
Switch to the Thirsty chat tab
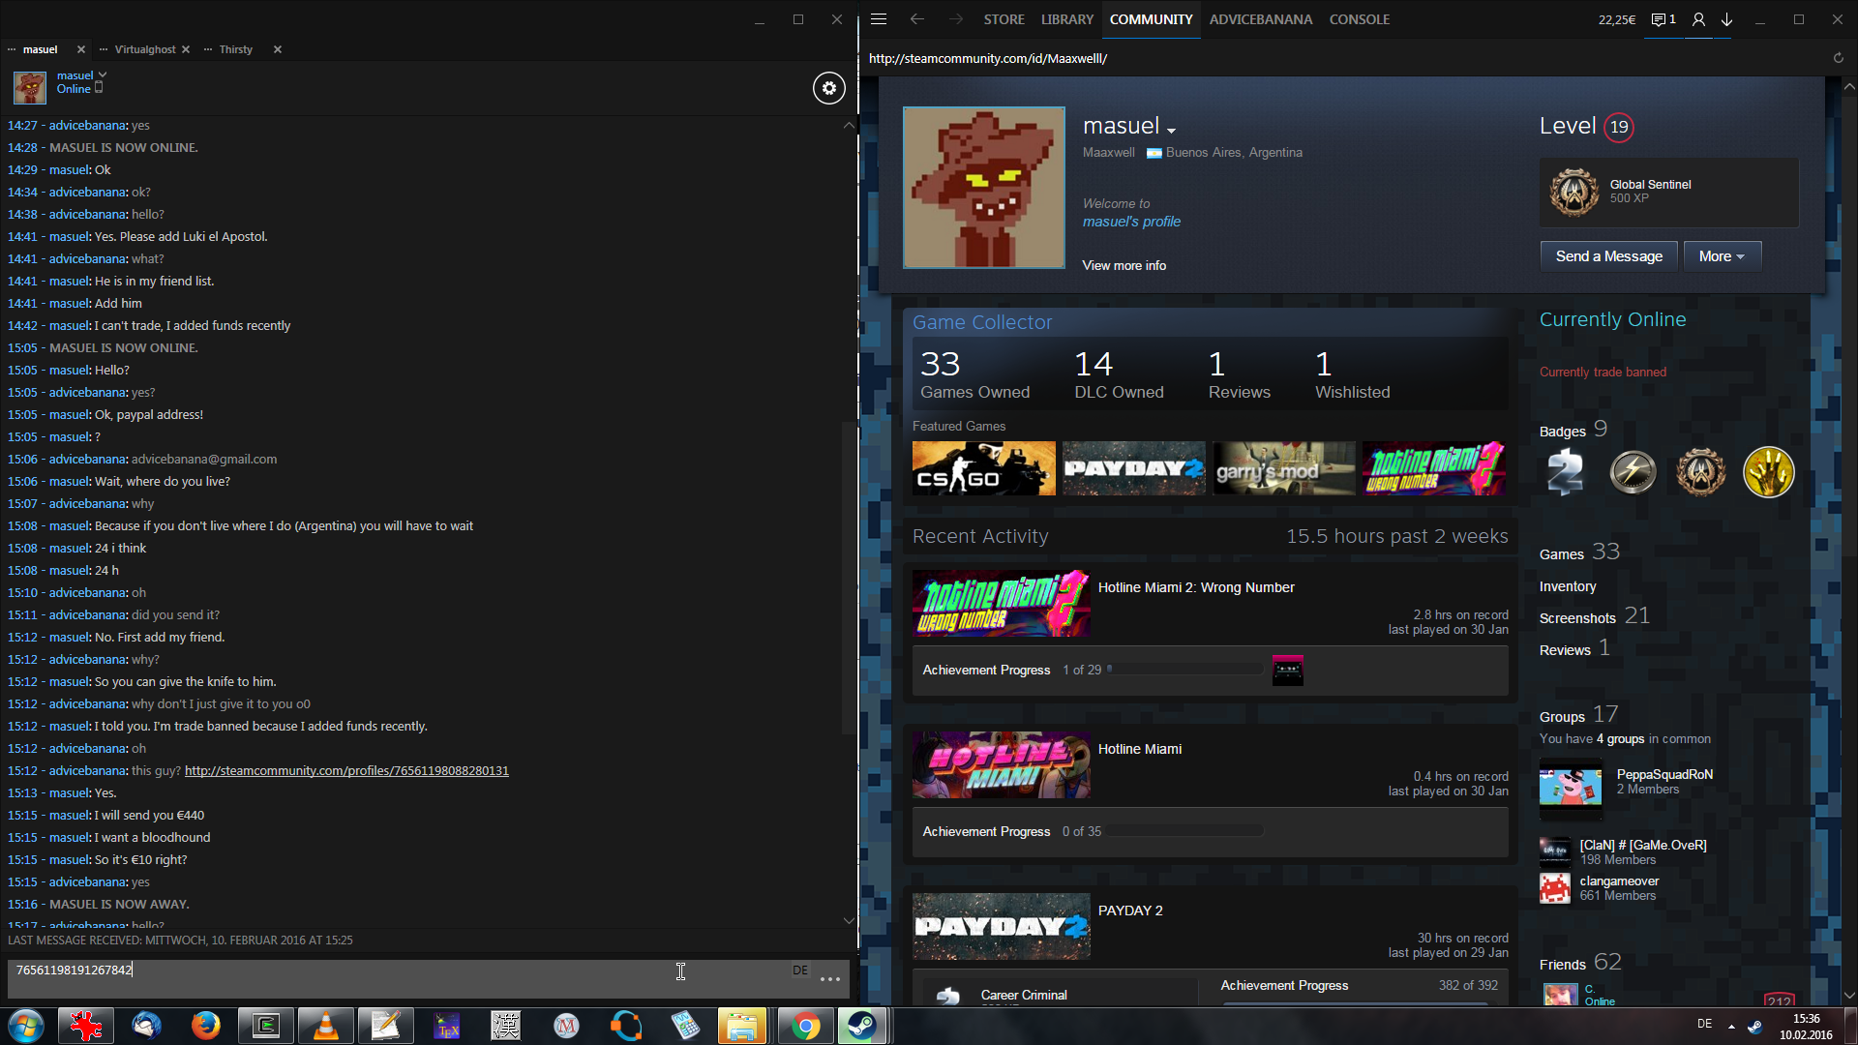tap(235, 49)
